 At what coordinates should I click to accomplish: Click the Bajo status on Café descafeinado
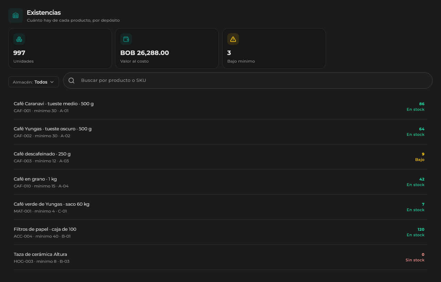click(x=420, y=160)
